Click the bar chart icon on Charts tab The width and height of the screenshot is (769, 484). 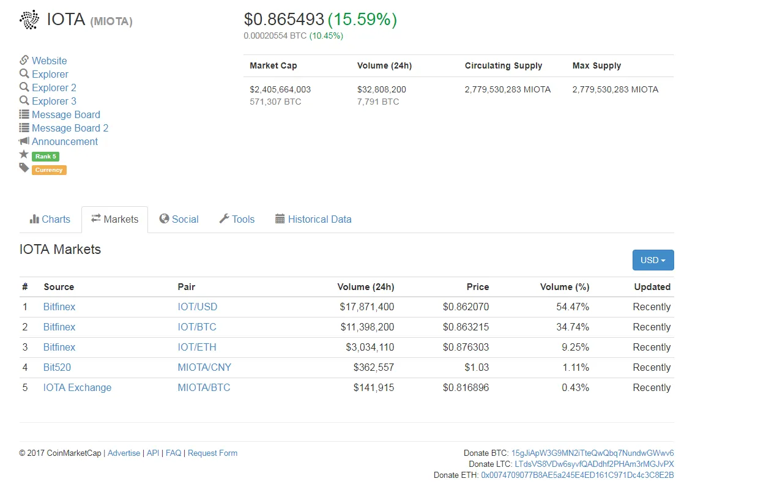click(34, 218)
